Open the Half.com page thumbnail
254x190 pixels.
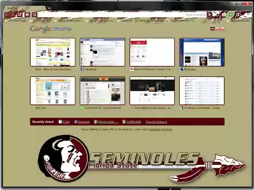click(52, 91)
